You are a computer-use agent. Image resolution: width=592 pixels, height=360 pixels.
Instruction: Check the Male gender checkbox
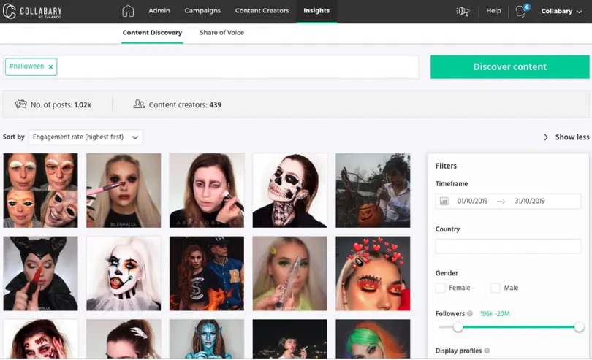[496, 288]
